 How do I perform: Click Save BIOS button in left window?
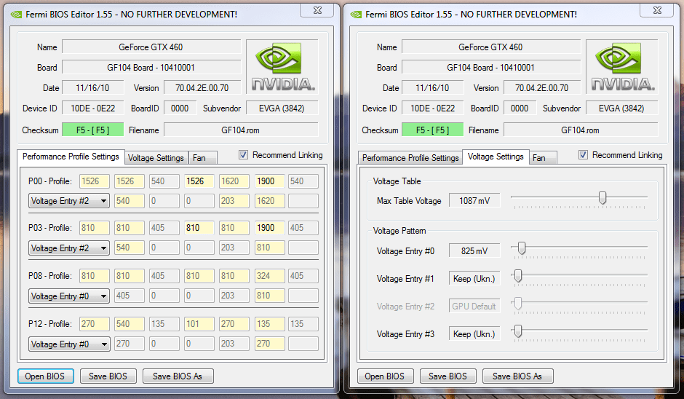click(x=108, y=376)
